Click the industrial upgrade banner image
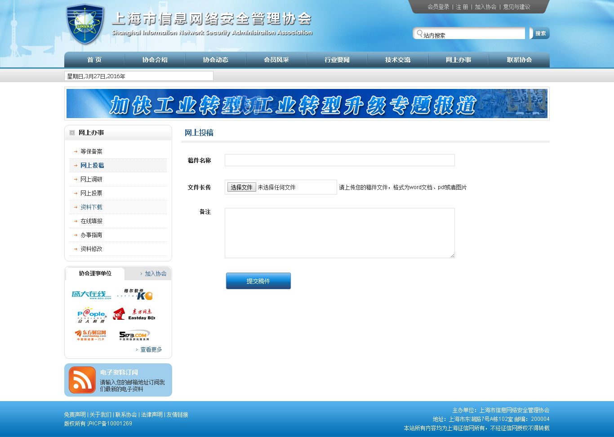 (x=307, y=104)
